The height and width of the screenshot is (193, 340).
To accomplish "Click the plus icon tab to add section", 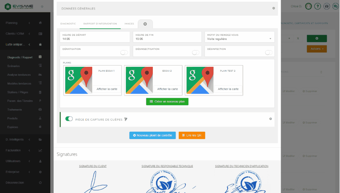I will click(145, 24).
